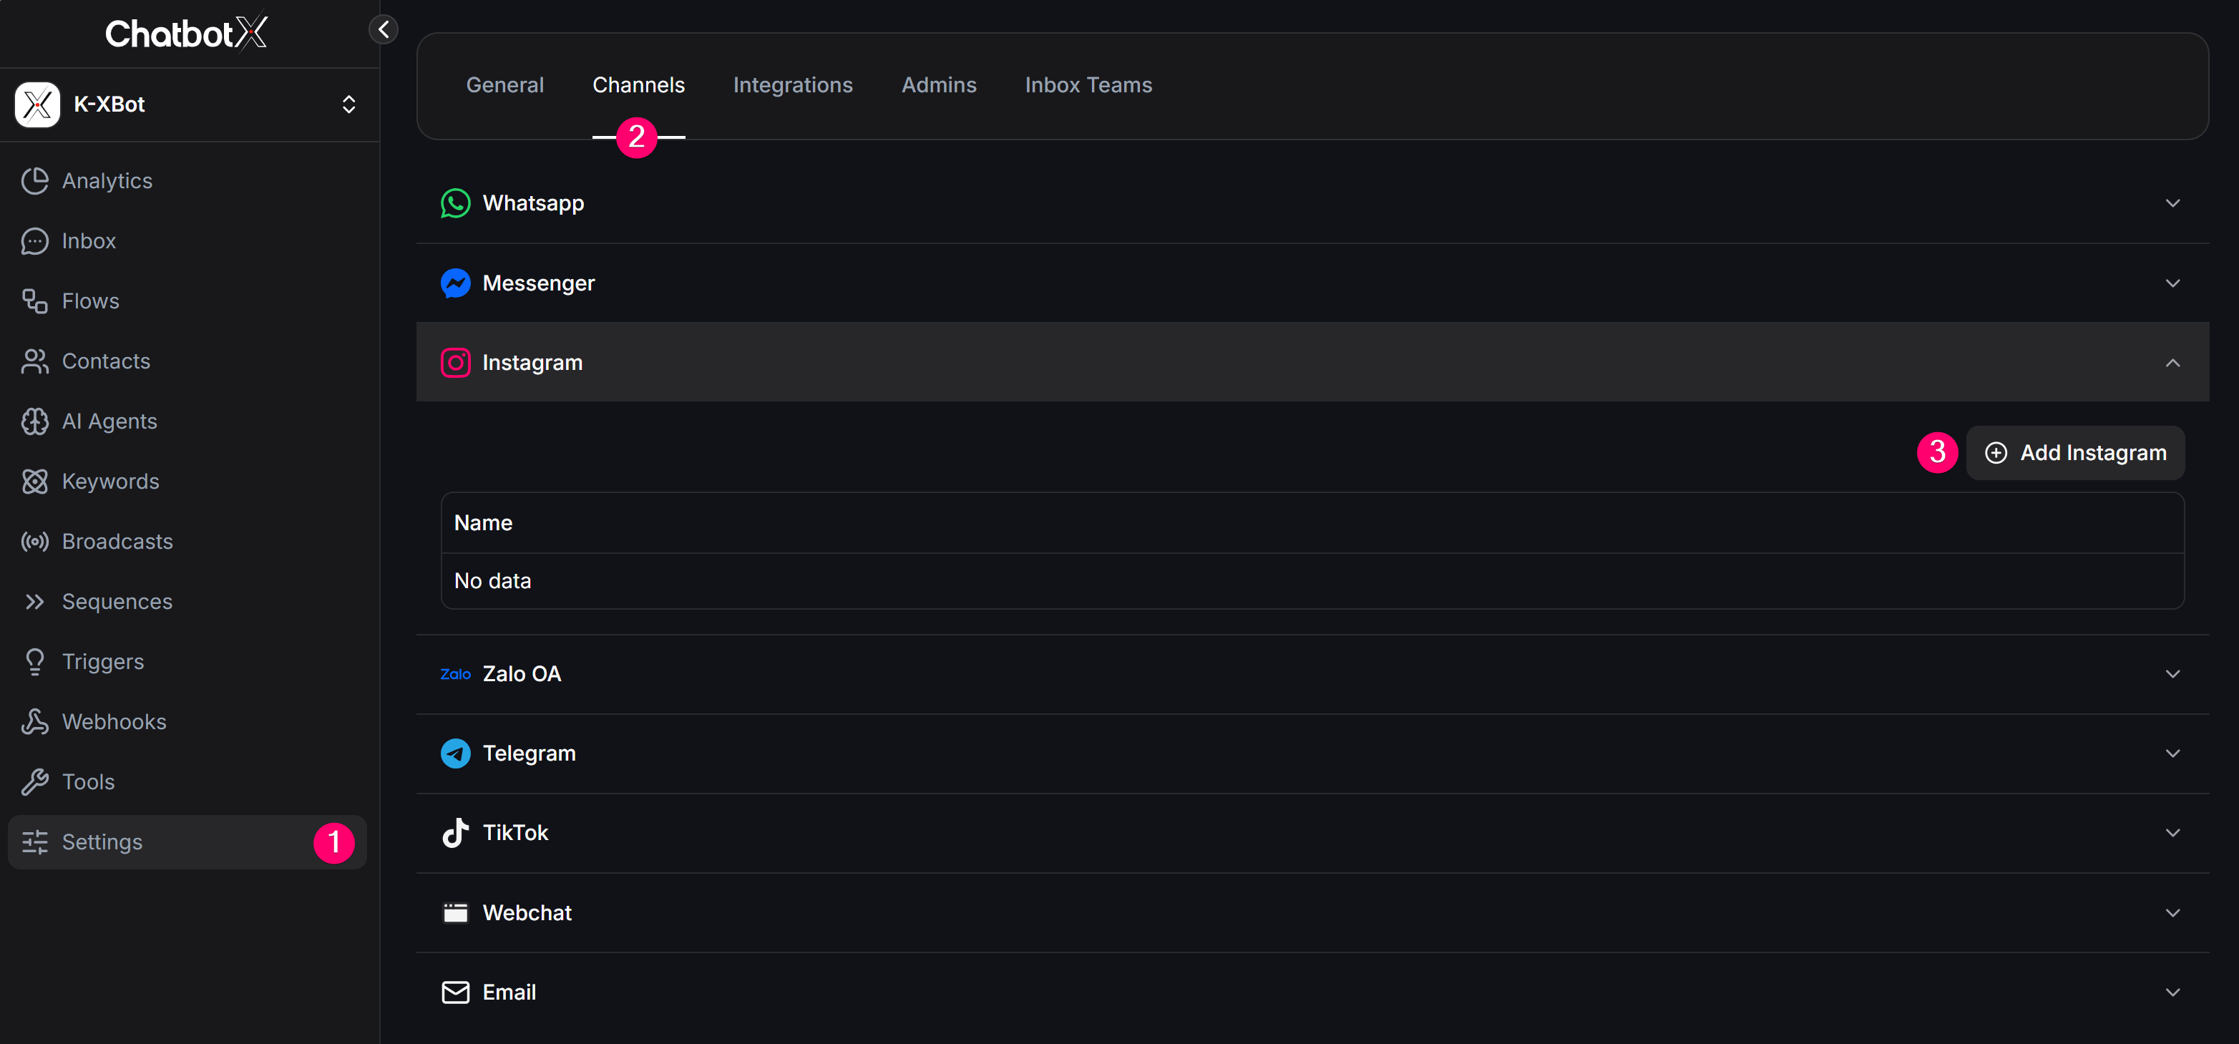The height and width of the screenshot is (1044, 2239).
Task: Click the Broadcasts signal icon
Action: 35,542
